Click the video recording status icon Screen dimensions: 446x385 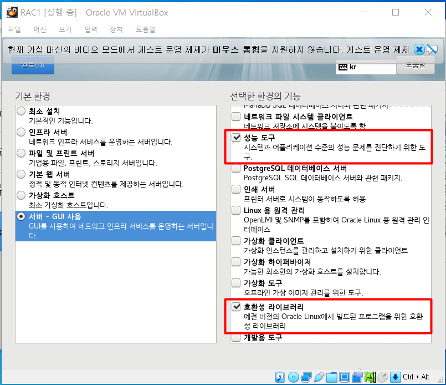[x=357, y=377]
